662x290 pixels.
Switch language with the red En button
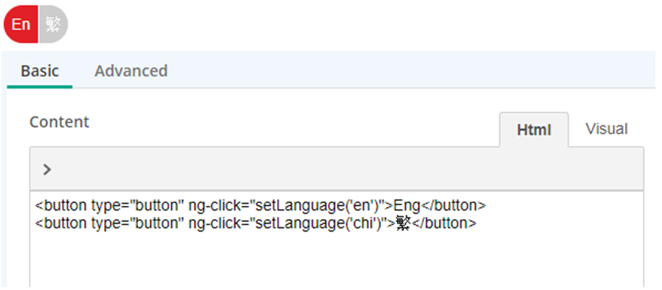tap(21, 24)
